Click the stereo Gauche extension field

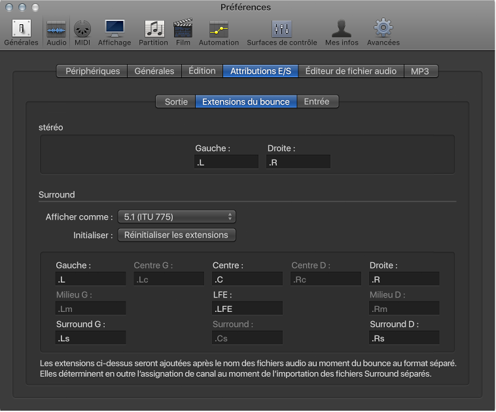[x=226, y=162]
